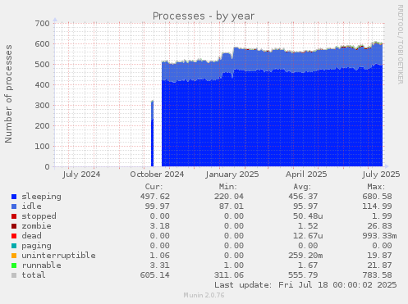Click the 'Min:' column header

pyautogui.click(x=227, y=187)
